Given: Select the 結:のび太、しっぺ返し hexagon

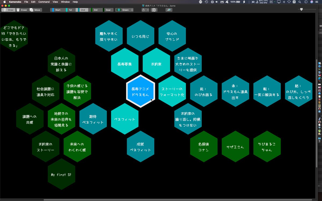Looking at the screenshot, I should [299, 91].
